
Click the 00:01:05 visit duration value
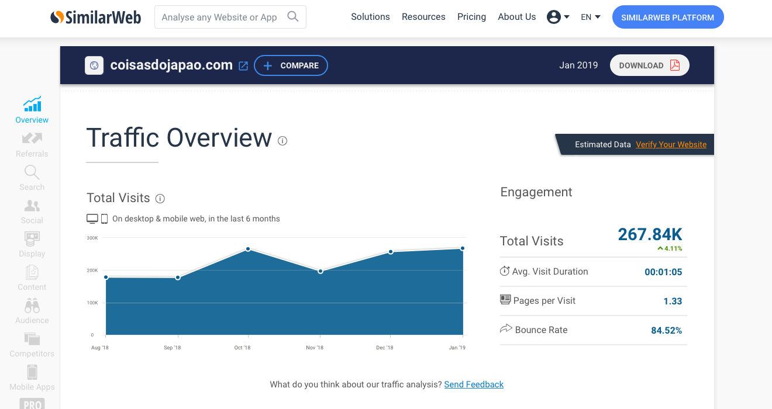coord(663,272)
